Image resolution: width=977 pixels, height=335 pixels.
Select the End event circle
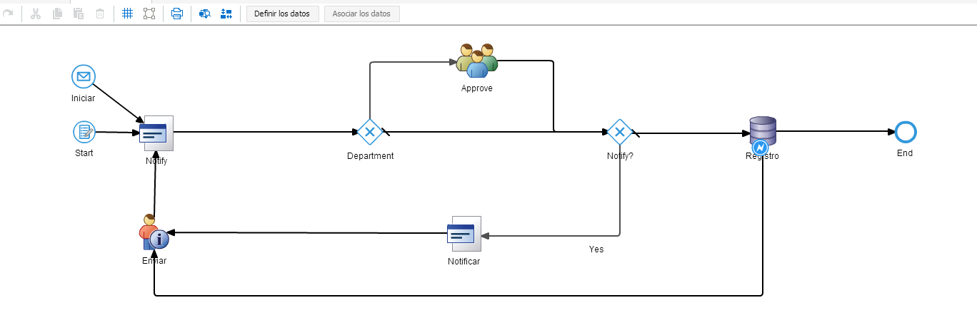pos(905,132)
